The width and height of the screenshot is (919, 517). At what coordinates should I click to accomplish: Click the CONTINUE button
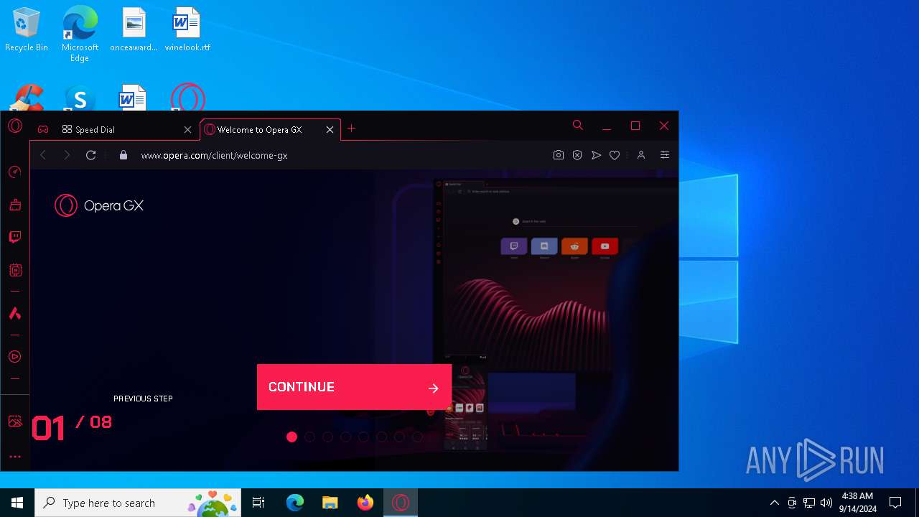click(354, 387)
